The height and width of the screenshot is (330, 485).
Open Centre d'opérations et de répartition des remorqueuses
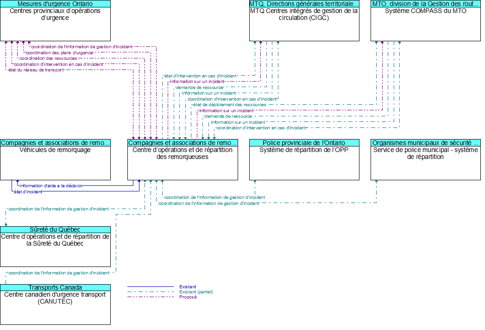pos(183,162)
